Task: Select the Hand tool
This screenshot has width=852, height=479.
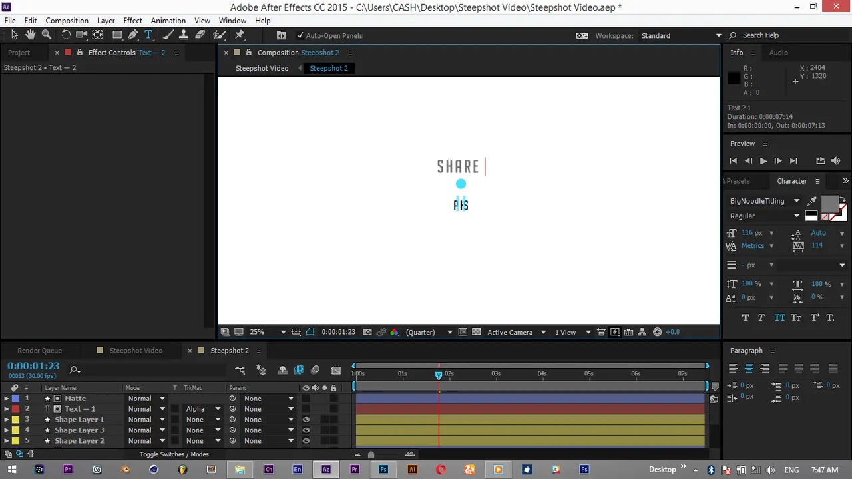Action: (31, 35)
